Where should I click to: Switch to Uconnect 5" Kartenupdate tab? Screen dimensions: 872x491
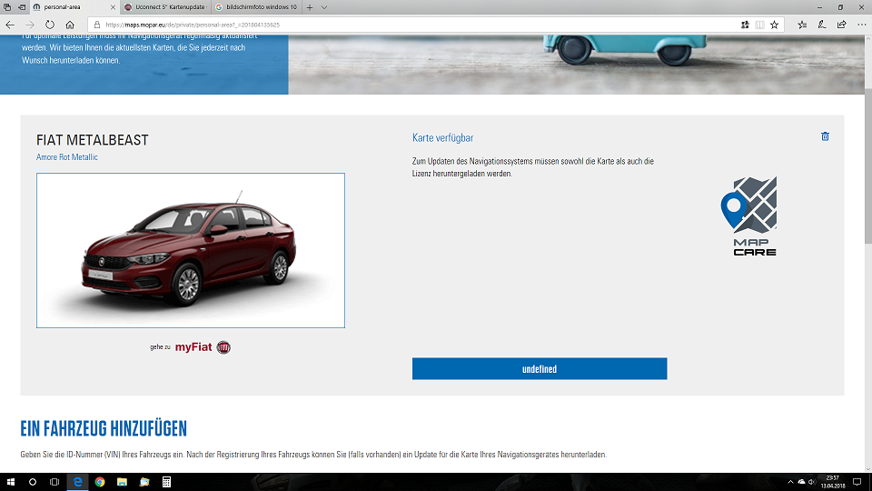pyautogui.click(x=163, y=7)
